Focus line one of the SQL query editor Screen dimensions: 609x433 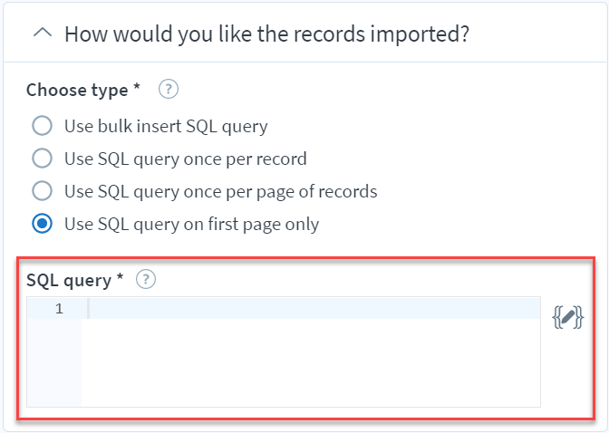tap(314, 309)
